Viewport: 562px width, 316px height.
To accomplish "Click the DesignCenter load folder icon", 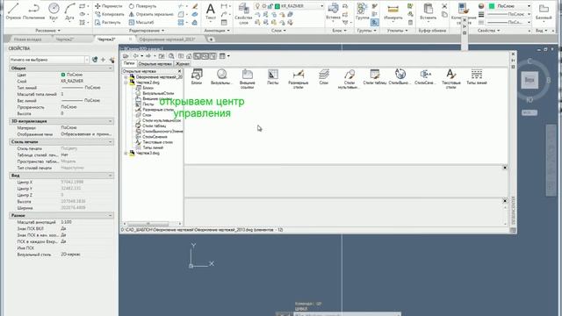I will [x=126, y=56].
